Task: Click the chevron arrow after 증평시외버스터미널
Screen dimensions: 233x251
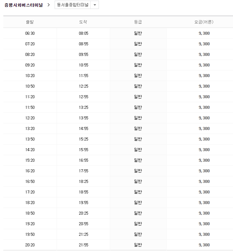Action: (49, 5)
